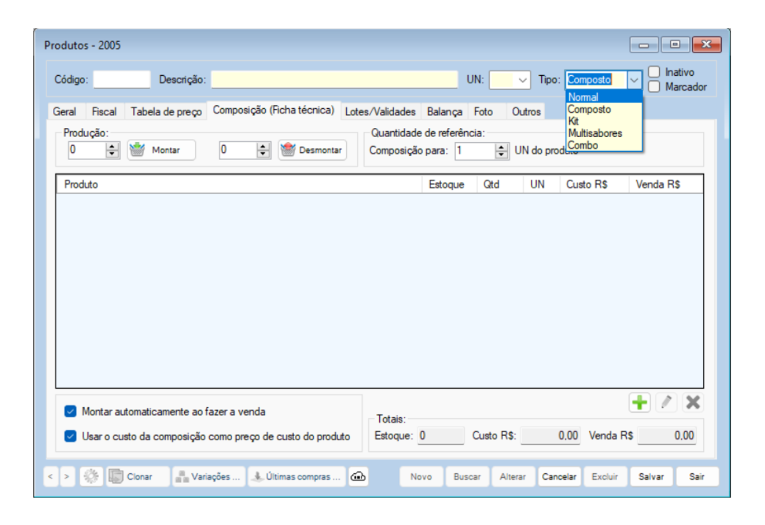Click the Desmontar basket button
This screenshot has width=765, height=525.
coord(312,150)
